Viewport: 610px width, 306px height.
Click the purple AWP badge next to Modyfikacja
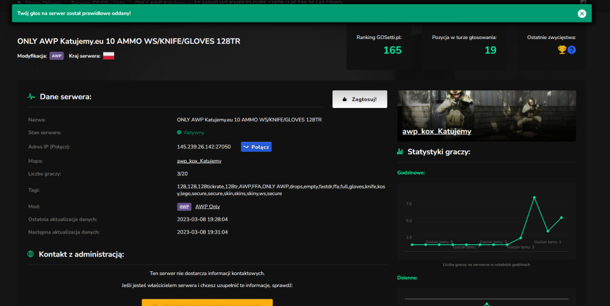(56, 56)
